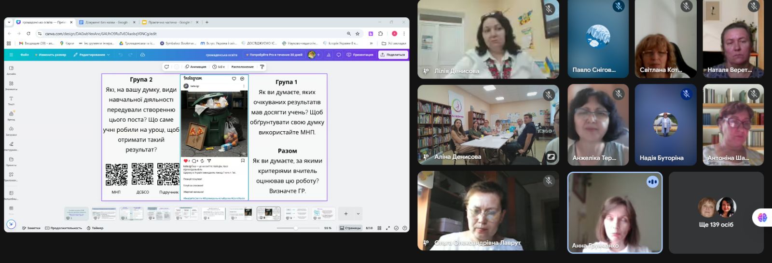Open the Gmail Входящие bookmark
The width and height of the screenshot is (772, 263).
pos(37,43)
